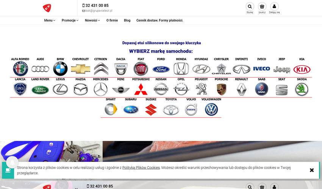Select the Lancia shield logo
The height and width of the screenshot is (189, 322).
[20, 89]
